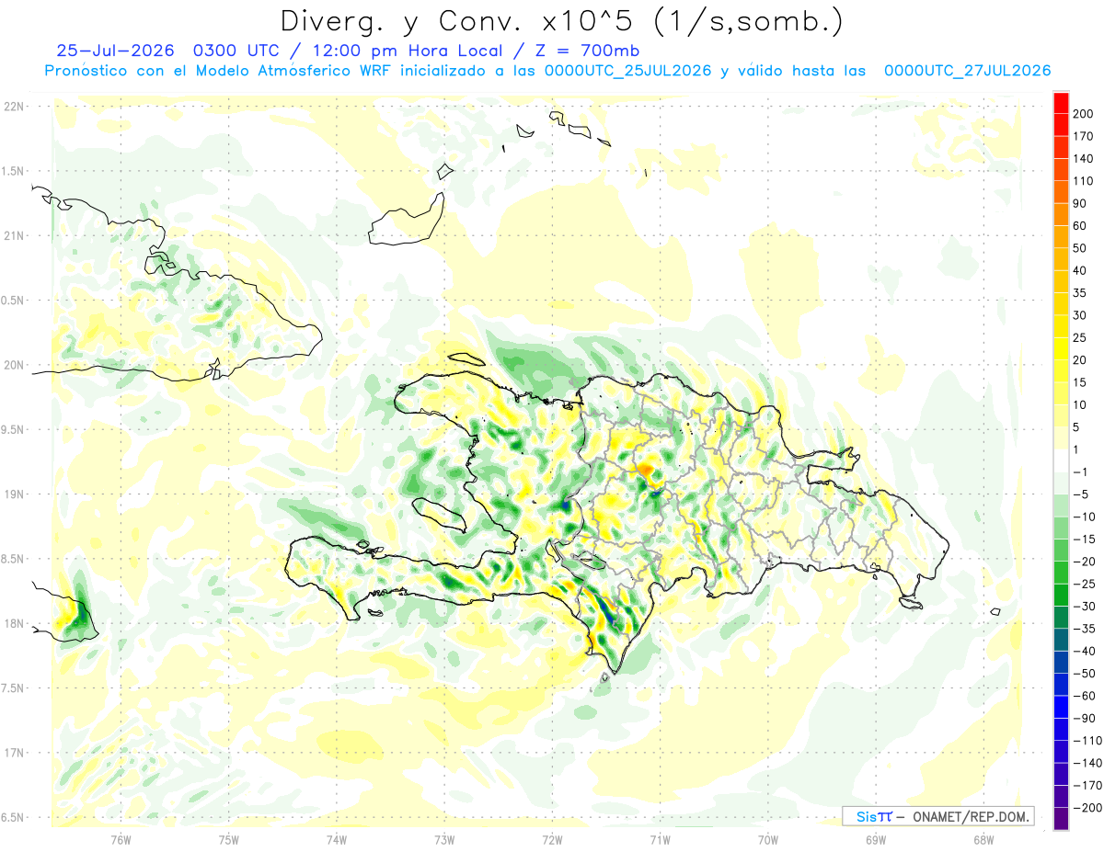Click the '-140' colorbar label
This screenshot has height=852, width=1104.
click(x=1088, y=763)
